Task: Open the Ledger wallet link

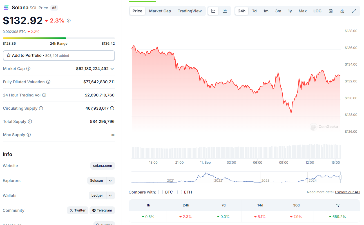Action: tap(97, 195)
